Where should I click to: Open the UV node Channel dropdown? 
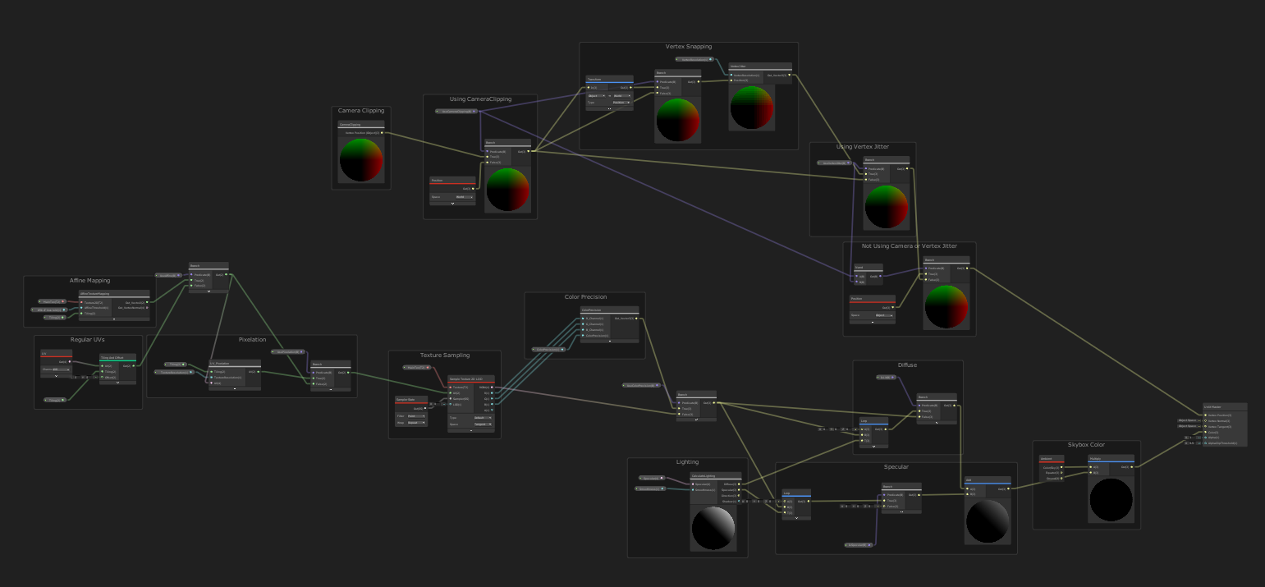click(x=61, y=369)
